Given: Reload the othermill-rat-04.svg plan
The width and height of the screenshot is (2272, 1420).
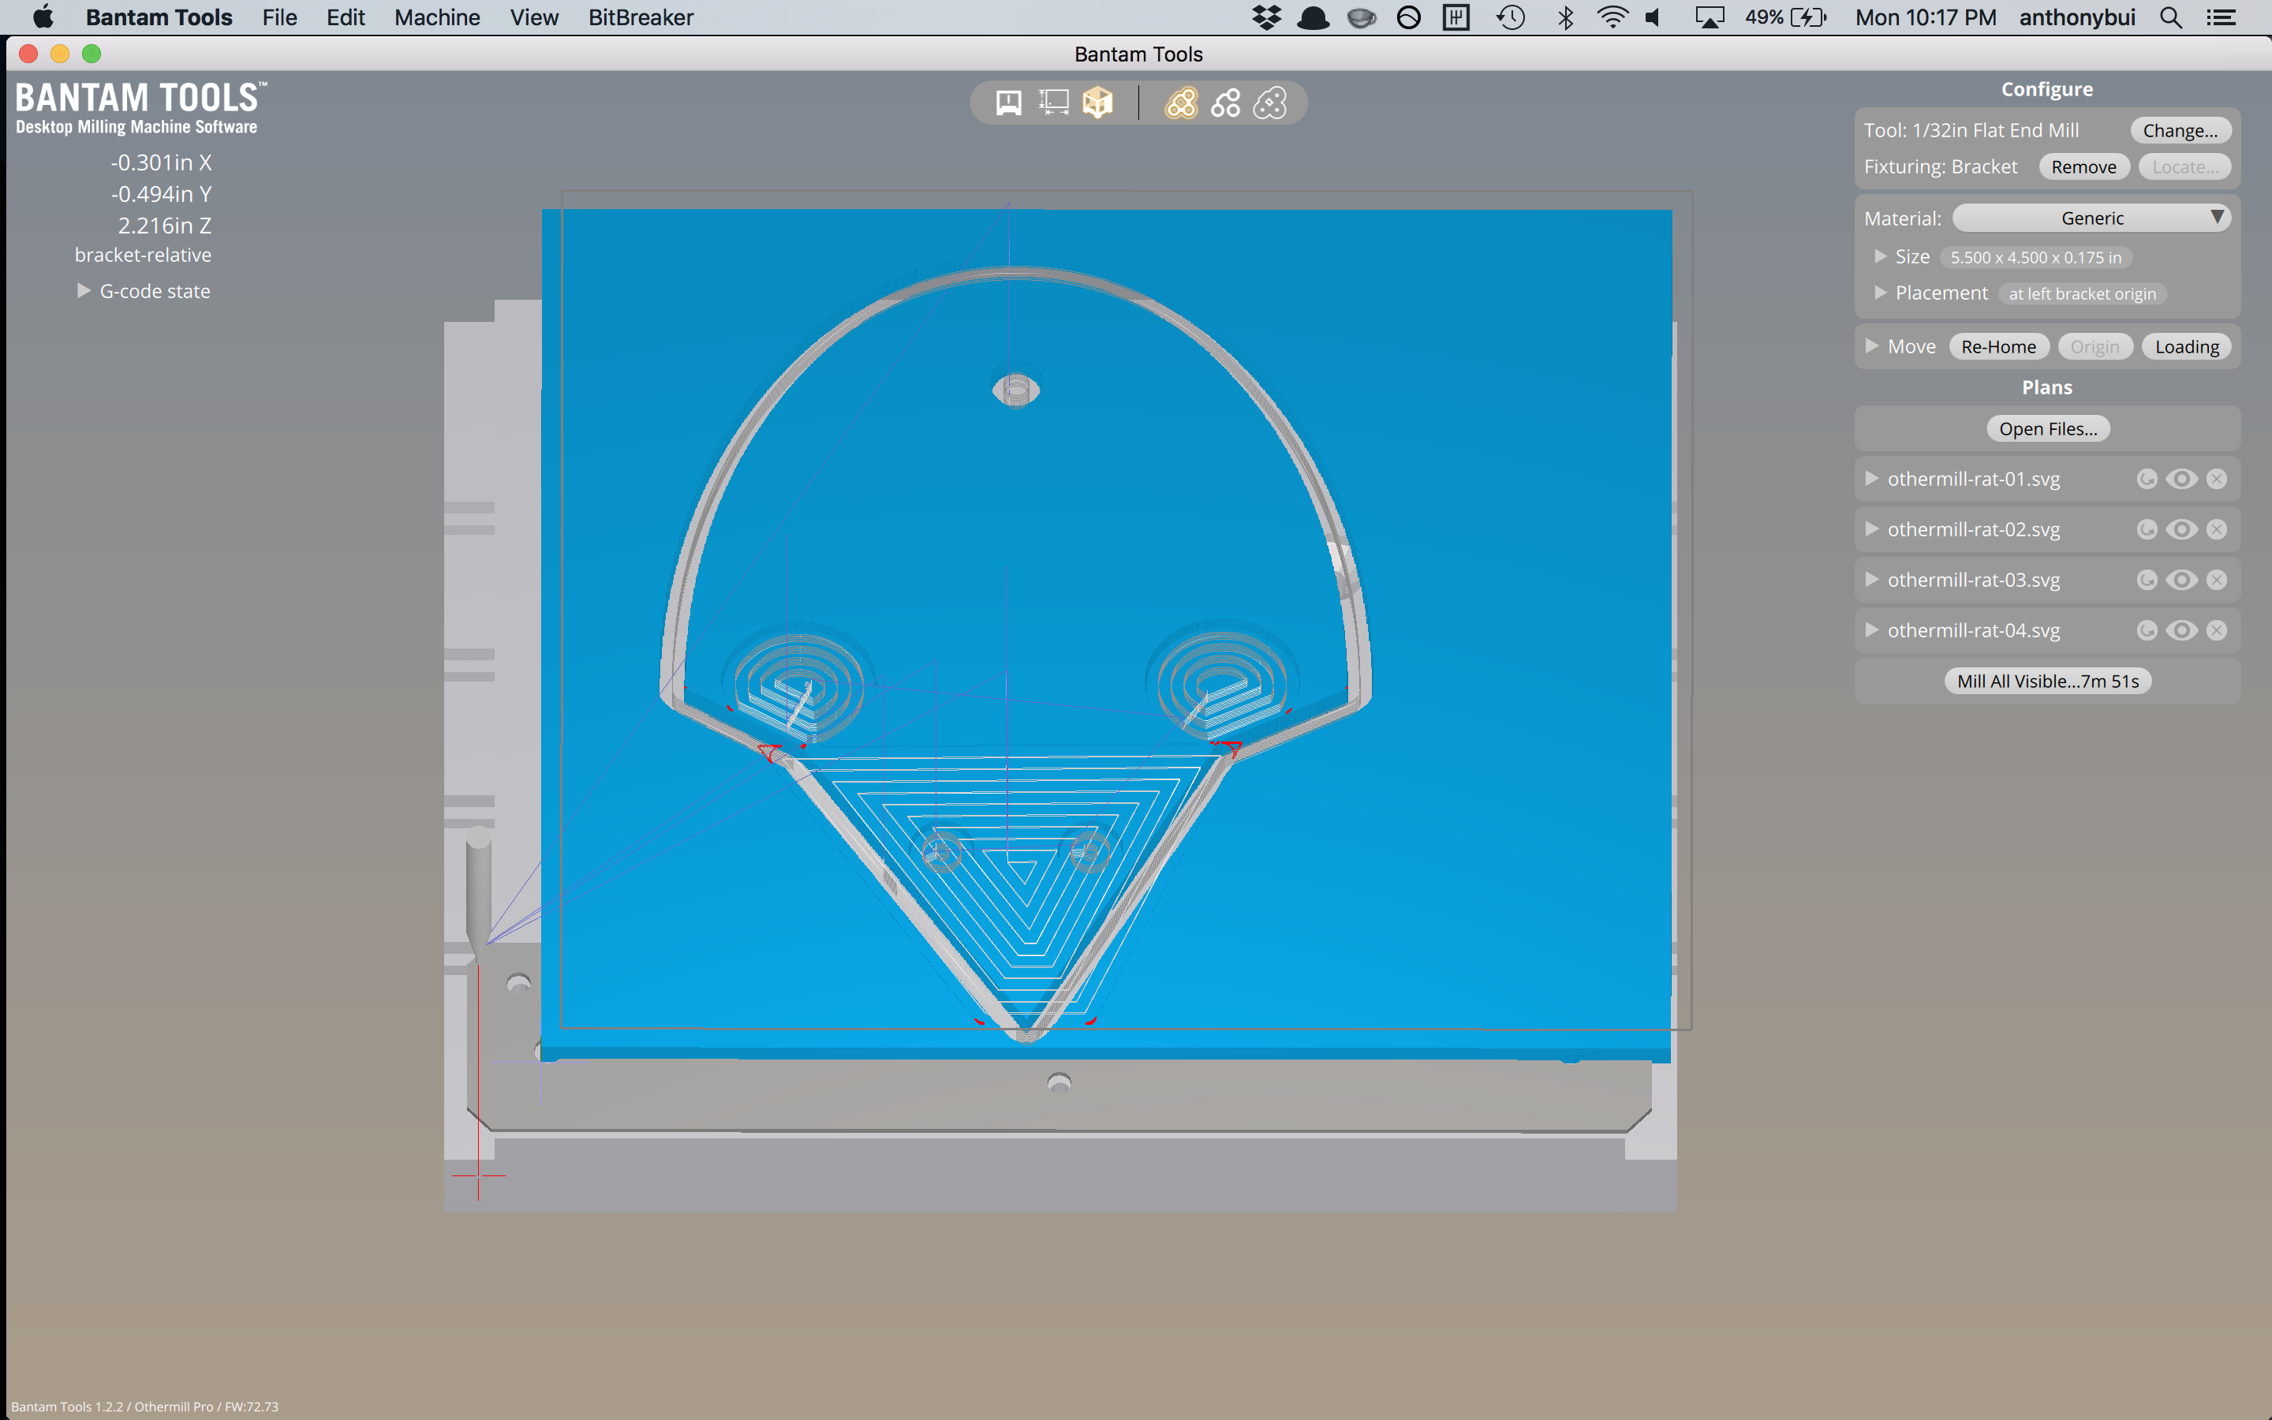Looking at the screenshot, I should point(2147,630).
